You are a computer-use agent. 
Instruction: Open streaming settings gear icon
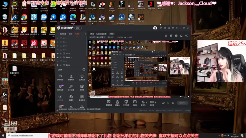[173, 103]
